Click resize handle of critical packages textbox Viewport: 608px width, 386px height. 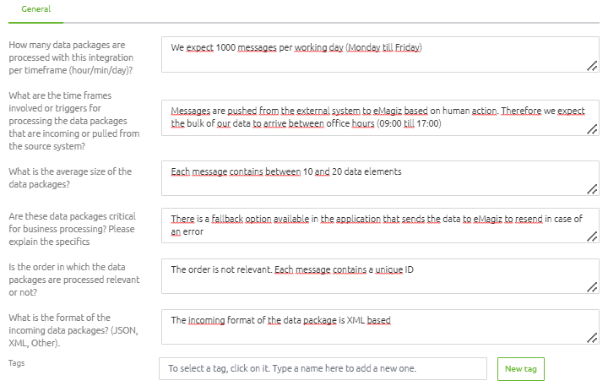pos(592,237)
